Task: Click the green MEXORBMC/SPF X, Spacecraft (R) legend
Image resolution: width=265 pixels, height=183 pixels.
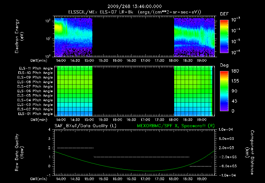Action: 176,126
